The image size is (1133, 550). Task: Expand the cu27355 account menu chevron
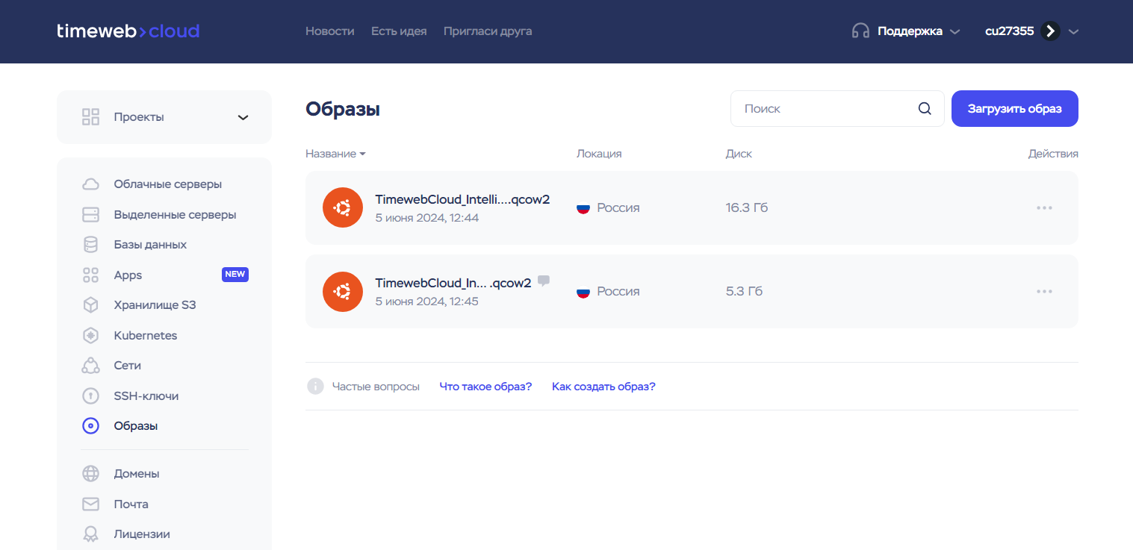click(1074, 31)
